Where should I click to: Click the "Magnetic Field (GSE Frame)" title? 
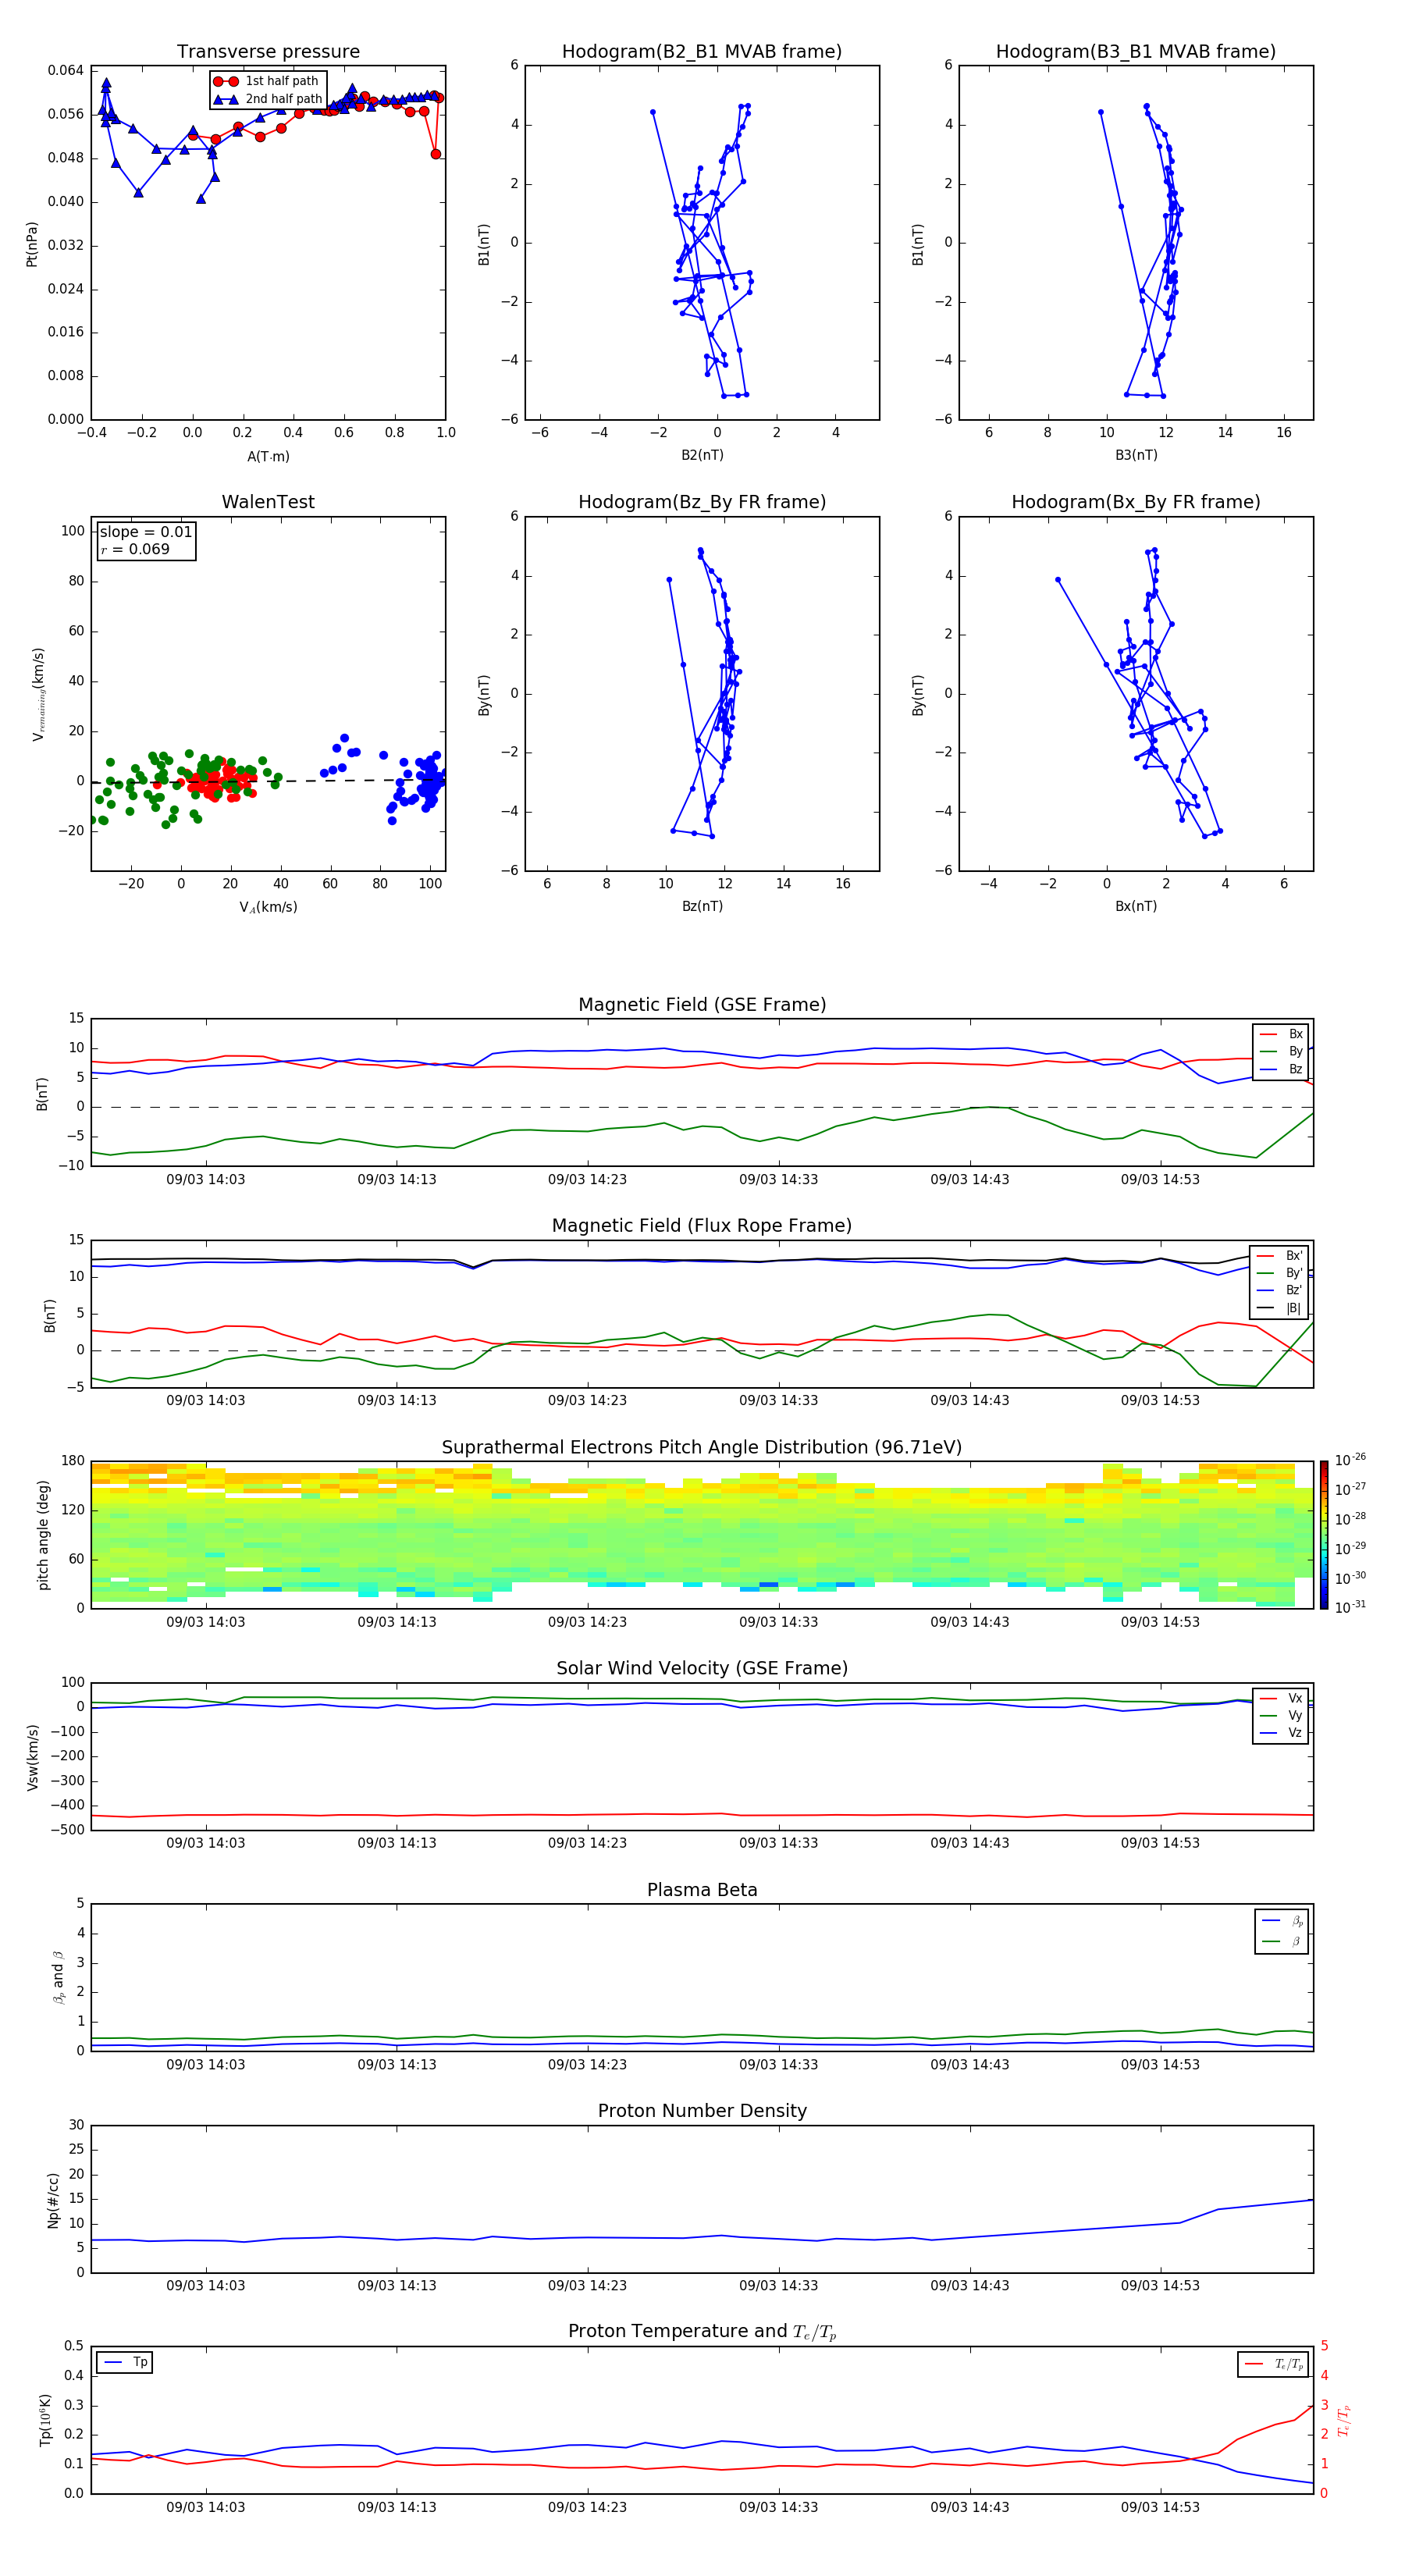[x=702, y=1005]
